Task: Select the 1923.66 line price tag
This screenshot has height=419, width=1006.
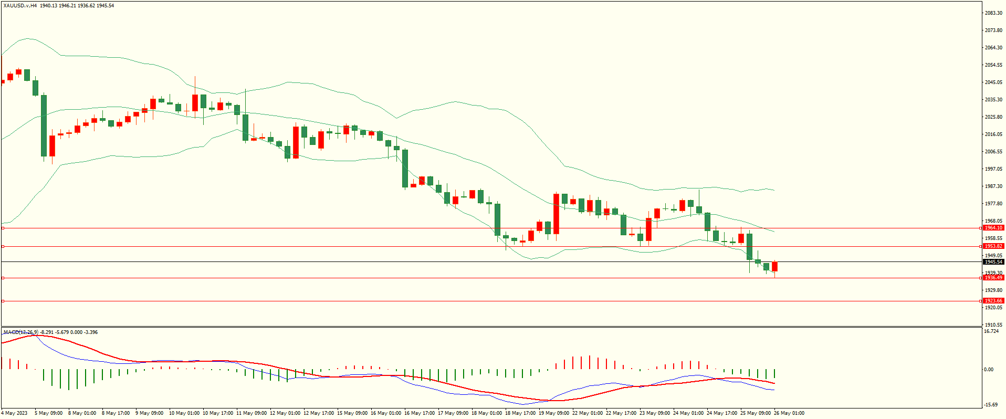Action: coord(993,301)
